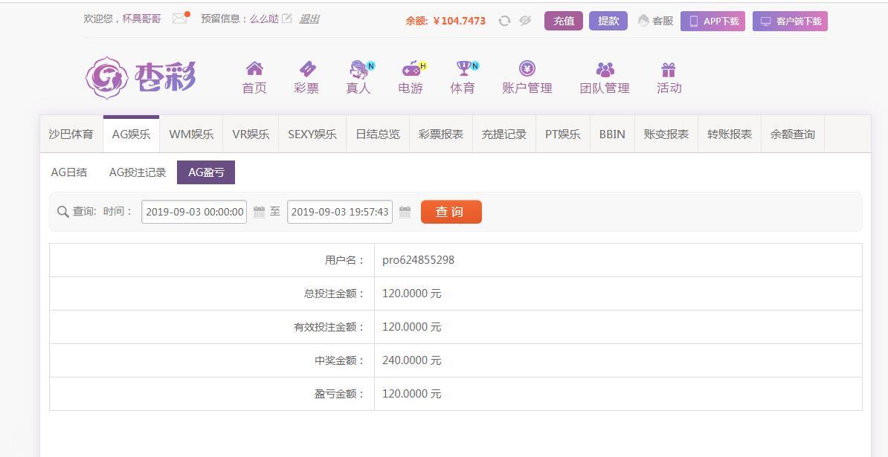The image size is (888, 457).
Task: Select AG投注记录 sub-tab
Action: pyautogui.click(x=138, y=172)
